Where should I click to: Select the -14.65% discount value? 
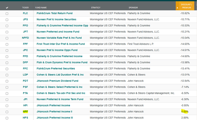(x=185, y=44)
